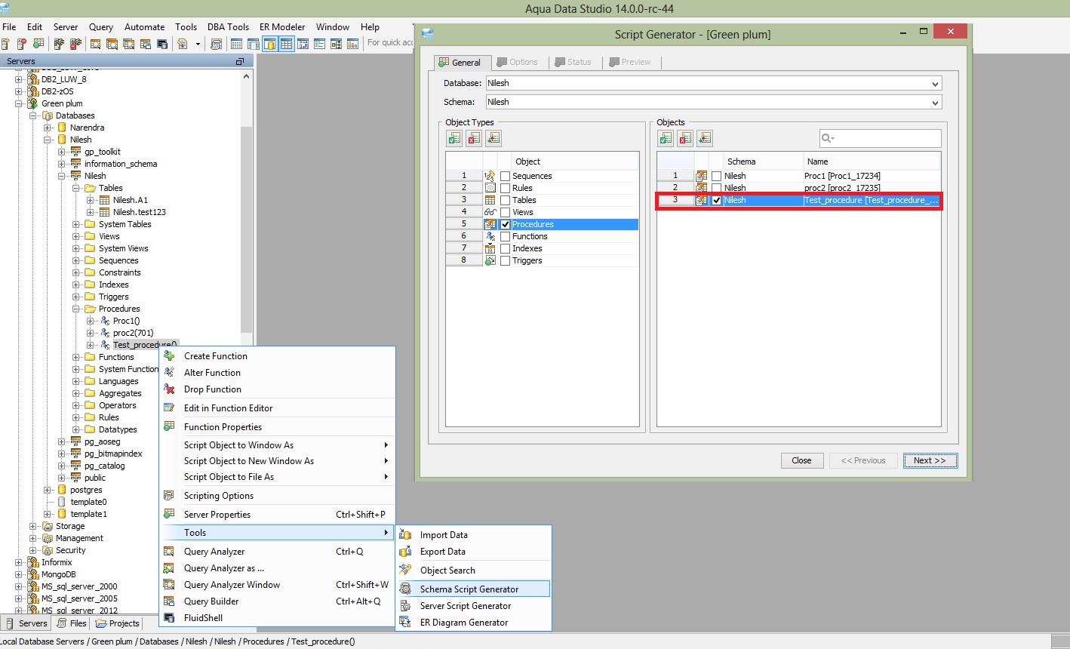
Task: Expand the Narendra database node
Action: [47, 128]
